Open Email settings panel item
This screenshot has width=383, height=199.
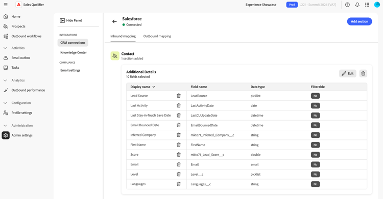pos(70,70)
